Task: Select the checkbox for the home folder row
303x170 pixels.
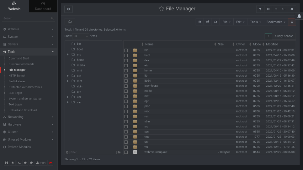Action: coord(126,71)
